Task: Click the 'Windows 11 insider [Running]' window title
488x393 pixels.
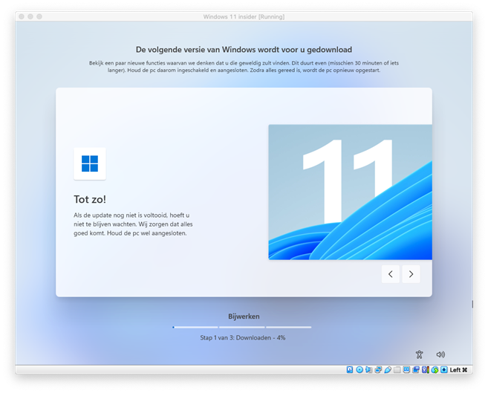Action: coord(244,17)
